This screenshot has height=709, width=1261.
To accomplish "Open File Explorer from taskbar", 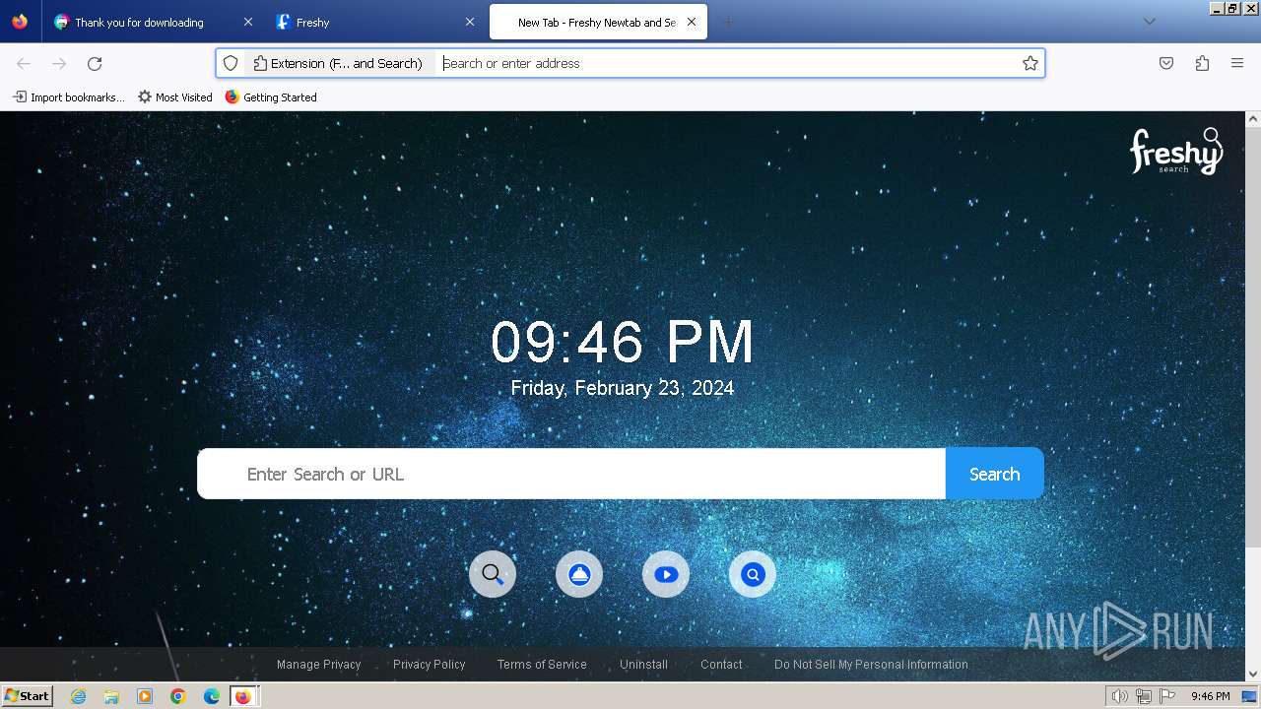I will pos(111,696).
